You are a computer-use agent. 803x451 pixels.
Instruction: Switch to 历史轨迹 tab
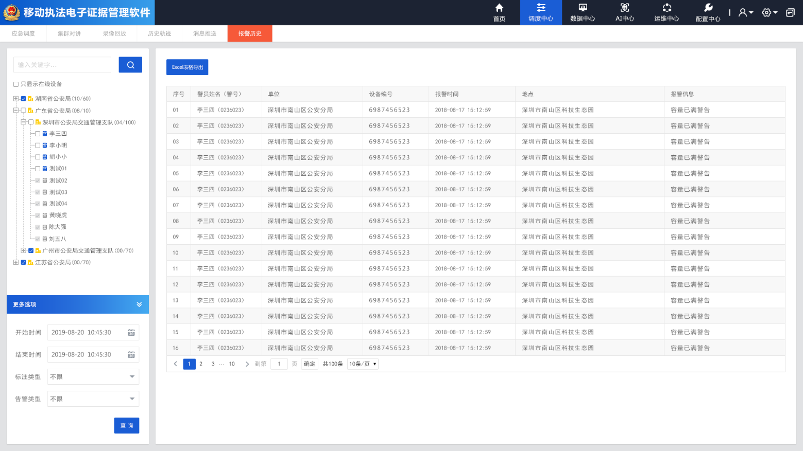coord(160,33)
